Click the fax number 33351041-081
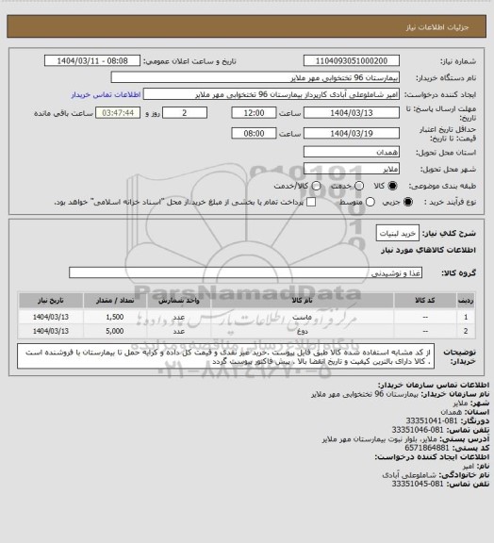Screen dimensions: 494x543 tap(432, 420)
